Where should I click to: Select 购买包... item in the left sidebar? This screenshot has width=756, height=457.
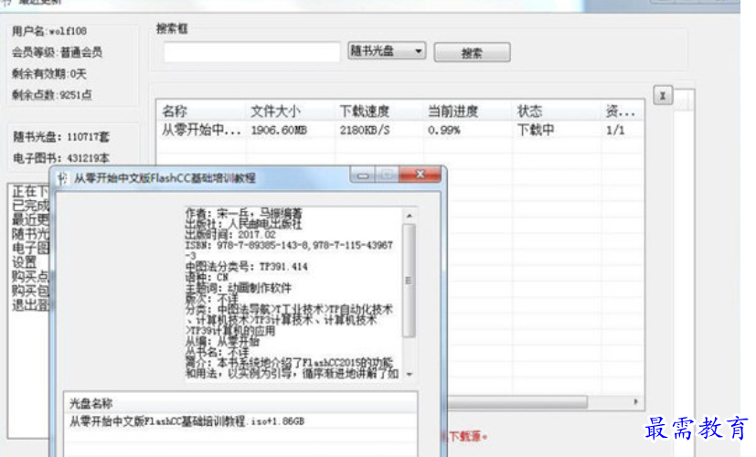(x=30, y=291)
